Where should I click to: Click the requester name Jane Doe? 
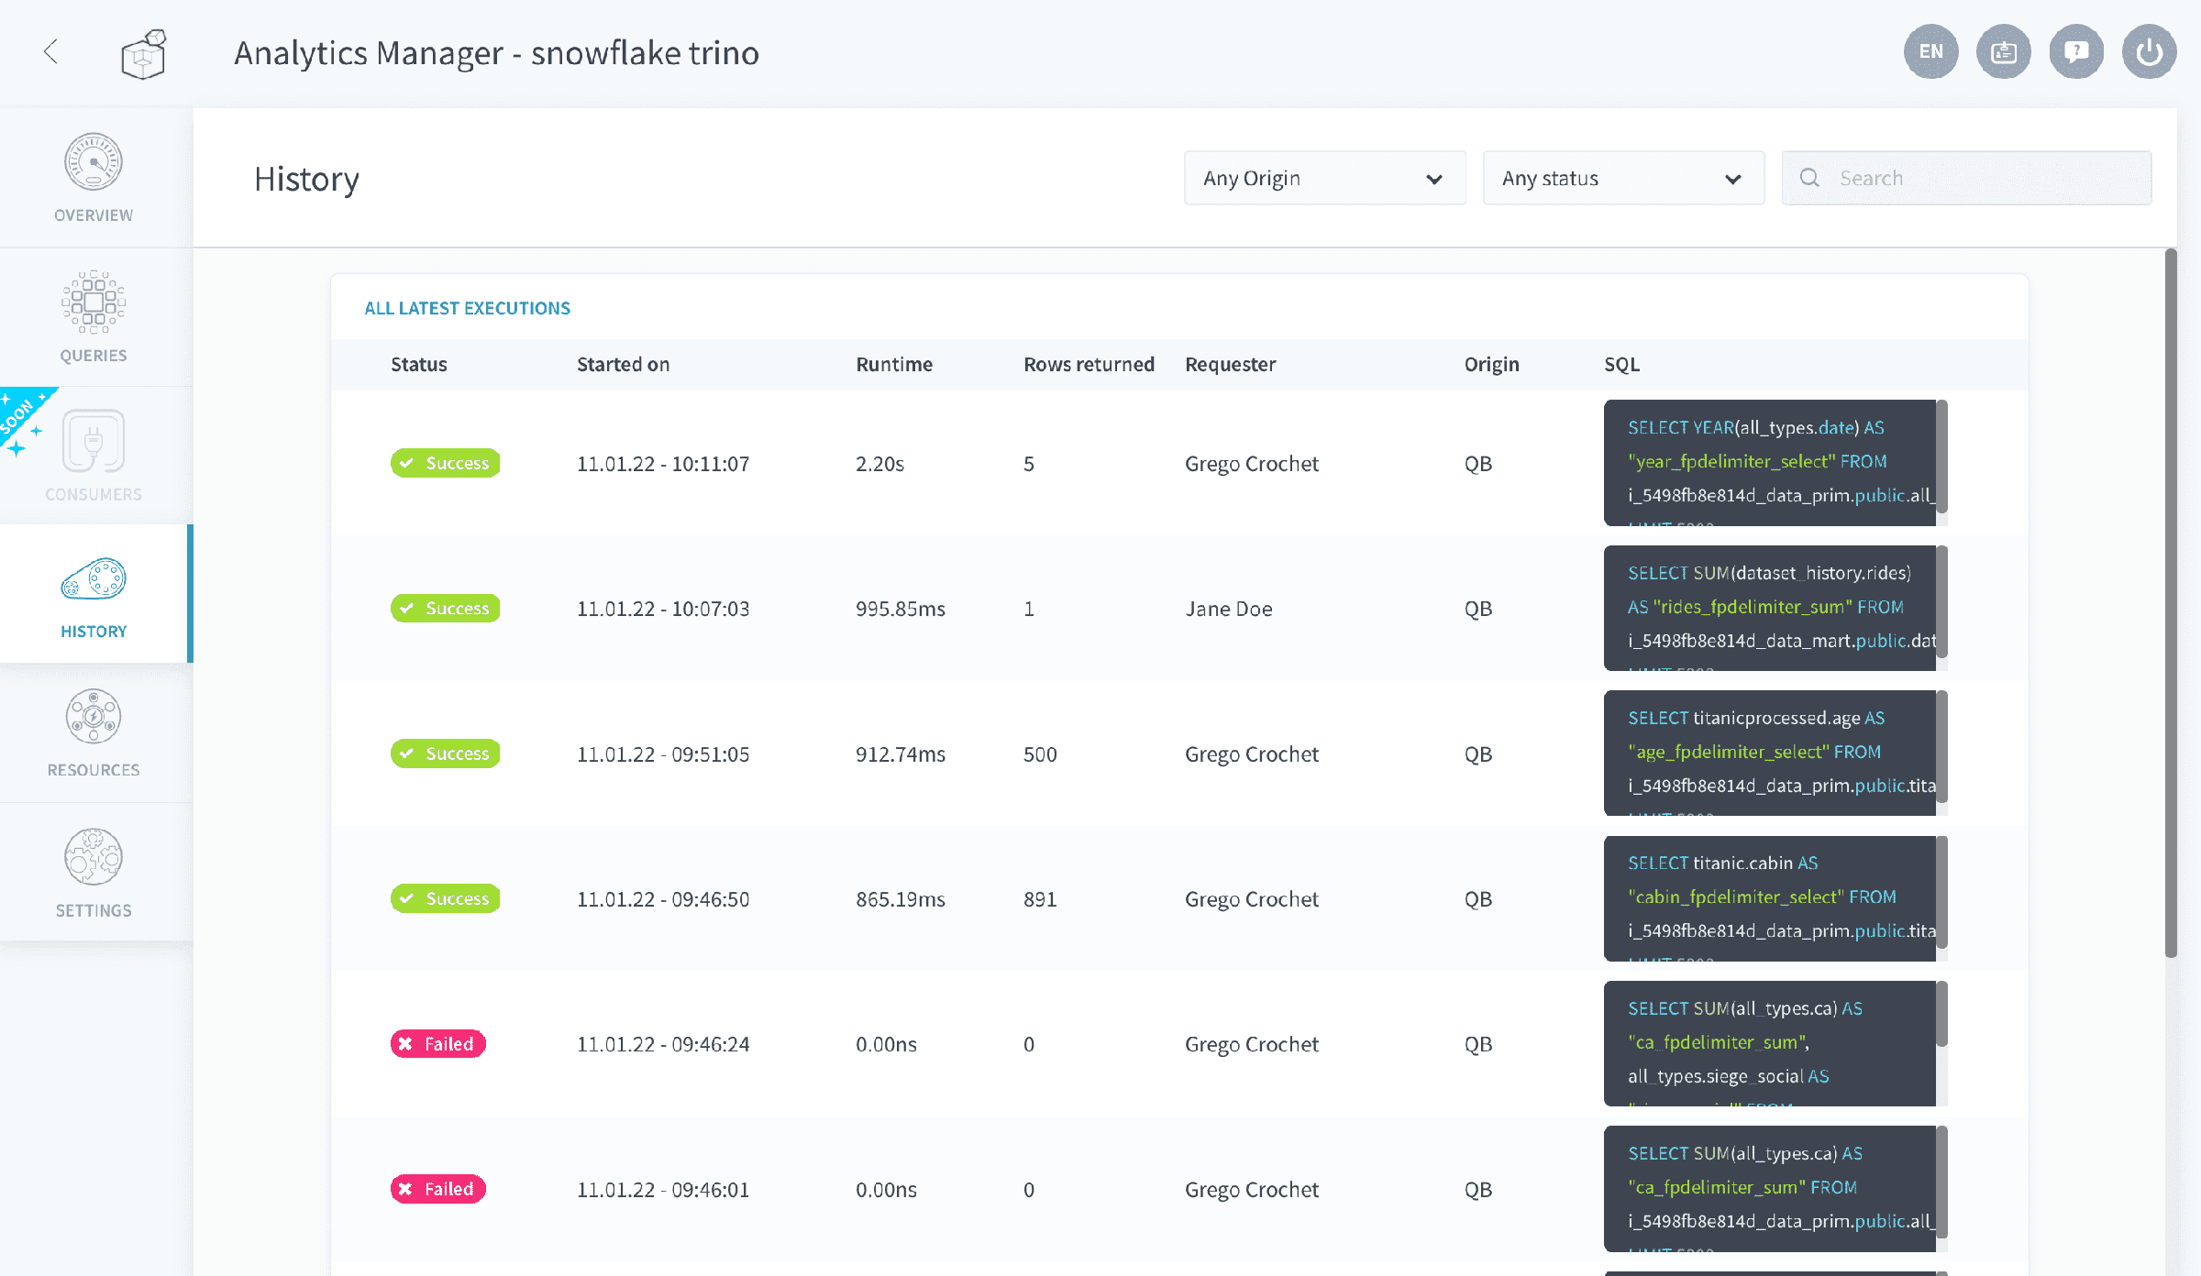(1228, 609)
